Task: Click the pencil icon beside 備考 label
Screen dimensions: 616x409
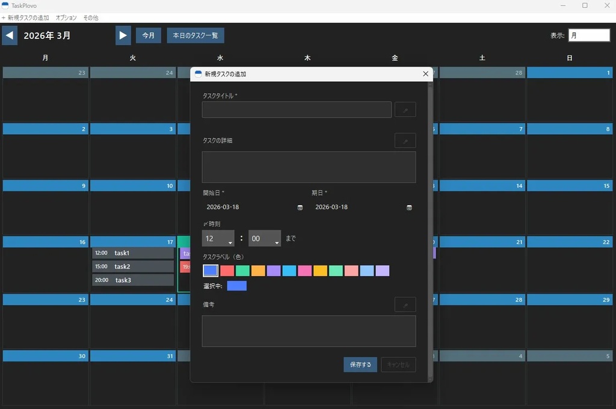Action: click(405, 304)
